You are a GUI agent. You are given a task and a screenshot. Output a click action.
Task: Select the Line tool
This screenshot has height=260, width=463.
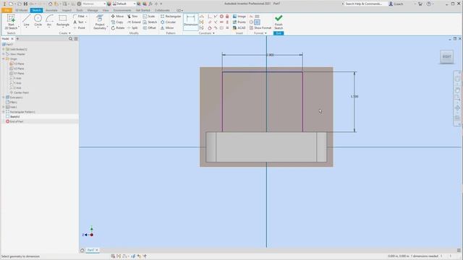point(26,20)
